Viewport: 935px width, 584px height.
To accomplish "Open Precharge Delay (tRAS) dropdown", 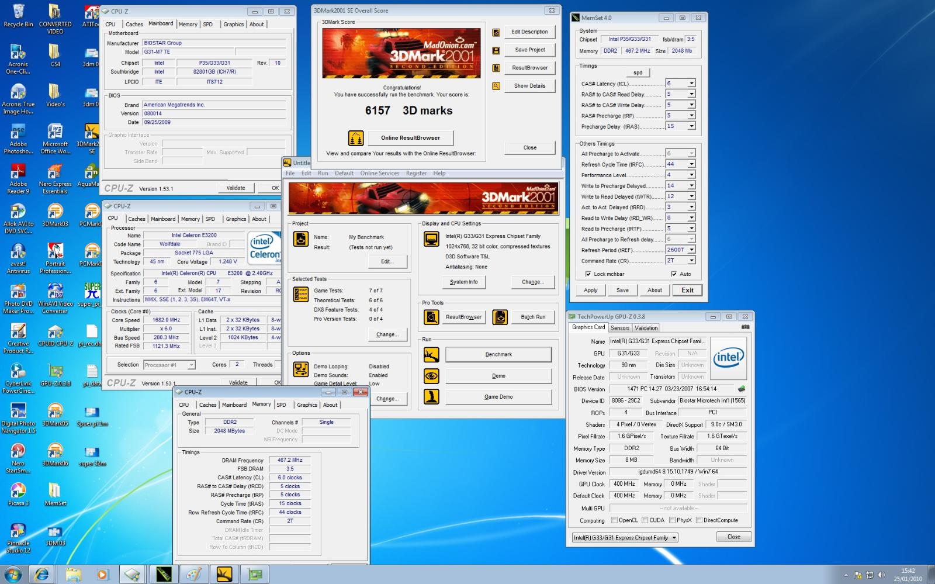I will coord(691,126).
